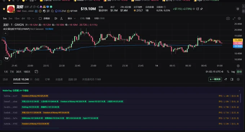
Task: Click the yellow info warning circle icon
Action: [x=40, y=11]
